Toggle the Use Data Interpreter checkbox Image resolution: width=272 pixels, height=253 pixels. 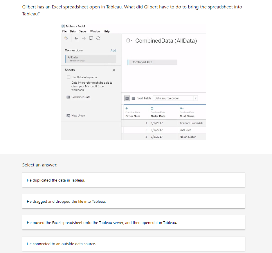(x=69, y=77)
